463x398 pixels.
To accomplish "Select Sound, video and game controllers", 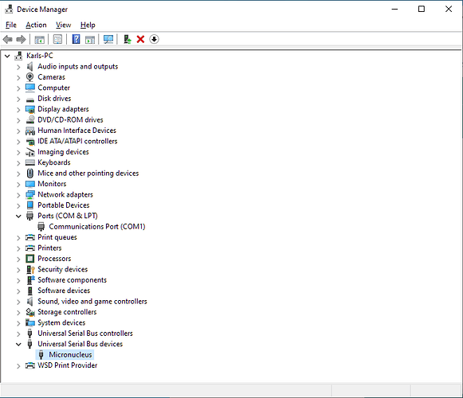I will pos(92,301).
